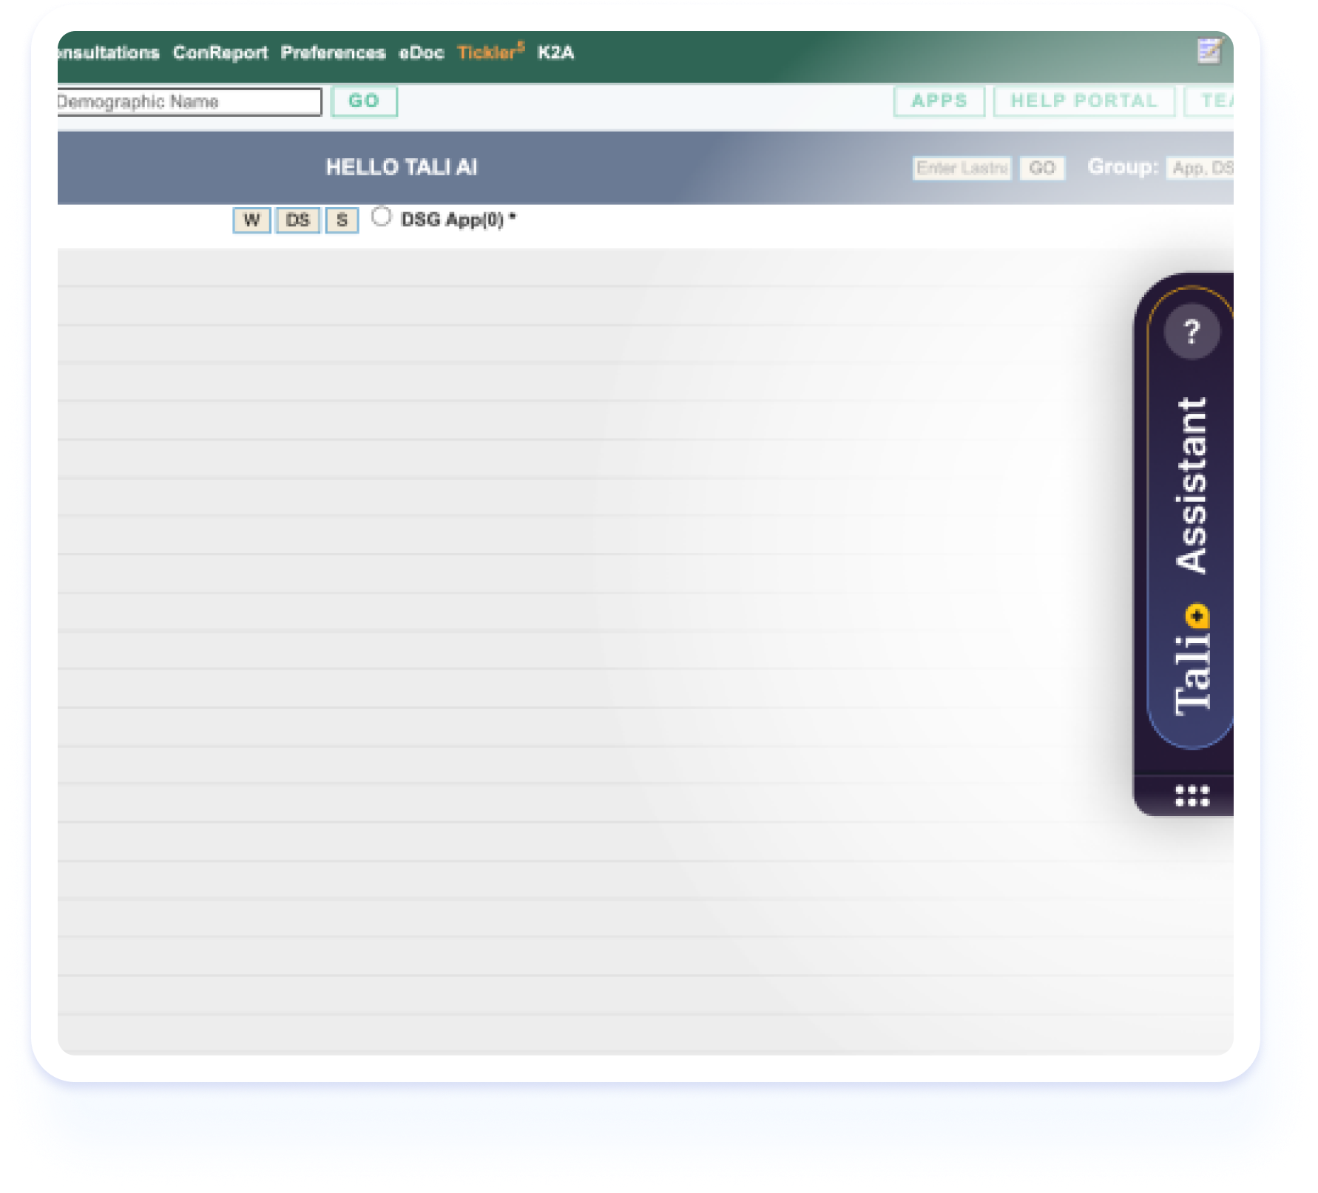Click GO beside the lastname field
This screenshot has height=1193, width=1318.
pyautogui.click(x=1042, y=169)
